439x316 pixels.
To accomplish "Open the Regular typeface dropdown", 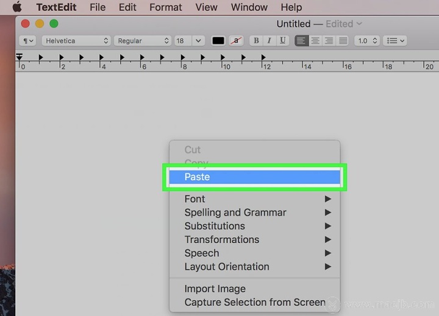I will [x=143, y=41].
